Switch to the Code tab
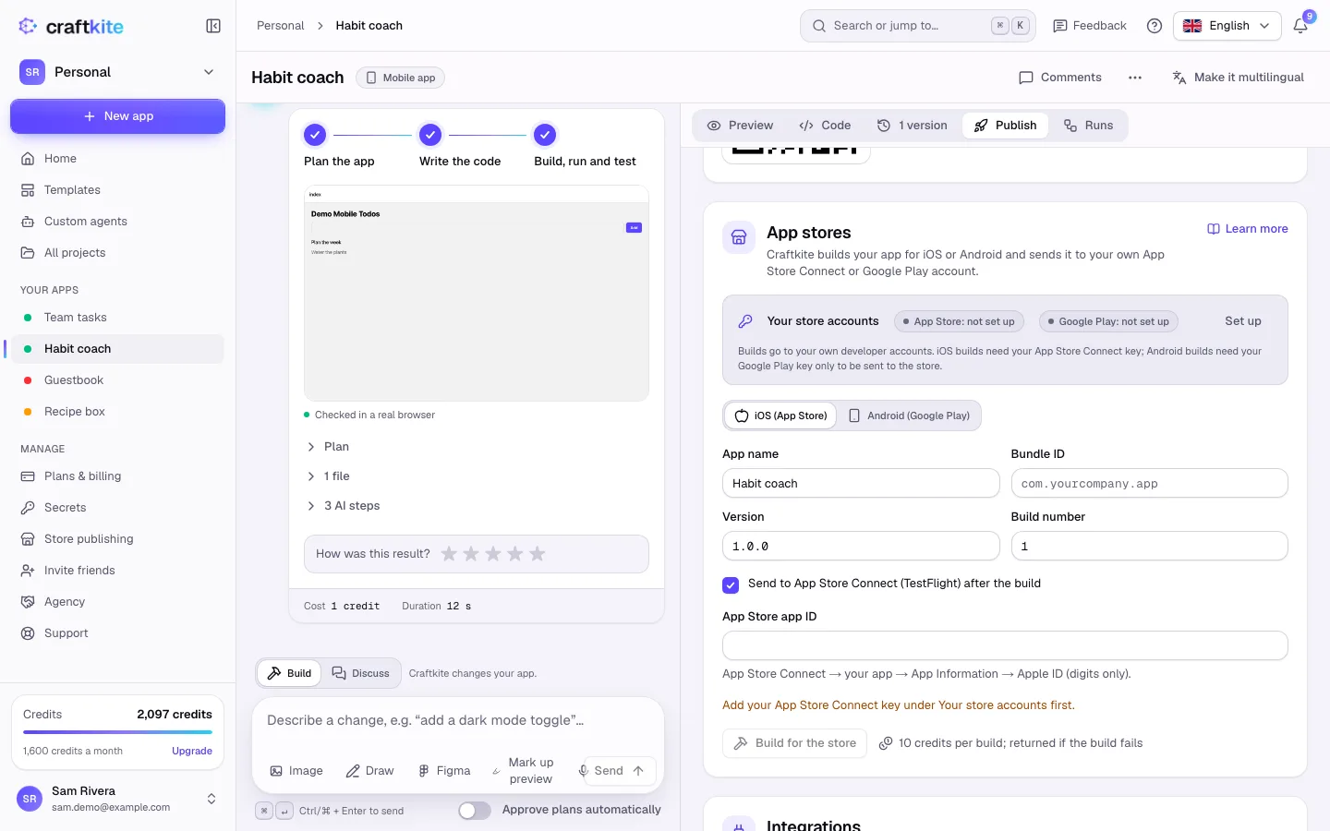This screenshot has width=1330, height=831. click(x=825, y=126)
